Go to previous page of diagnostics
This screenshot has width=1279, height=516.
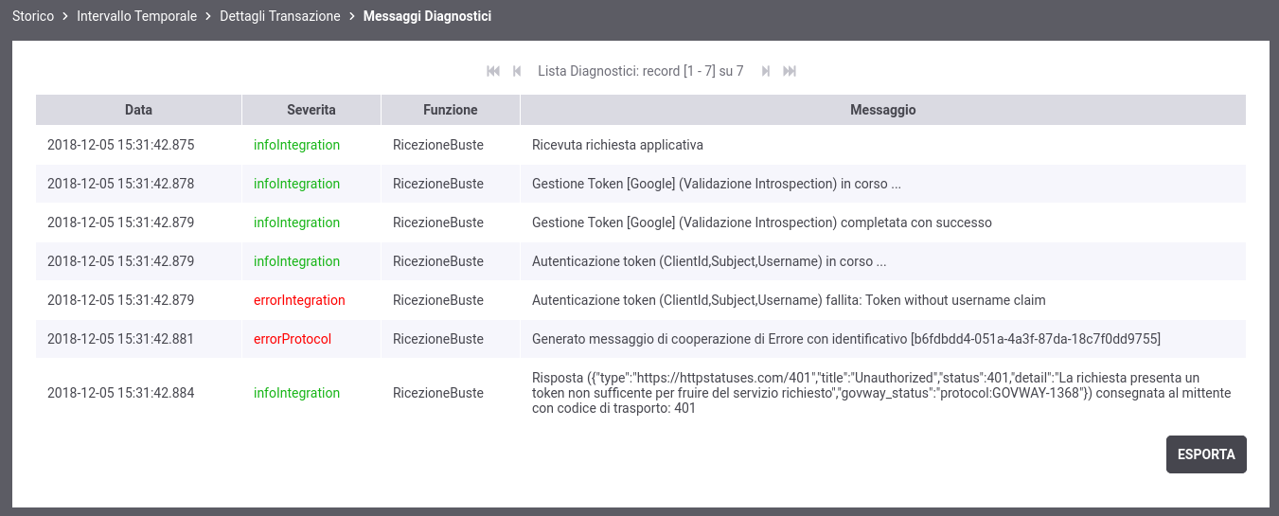coord(517,71)
